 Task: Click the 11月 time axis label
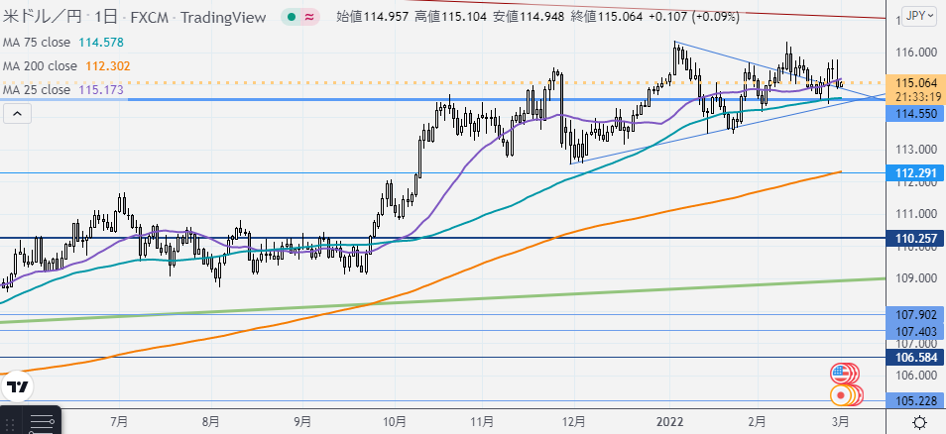(x=483, y=420)
